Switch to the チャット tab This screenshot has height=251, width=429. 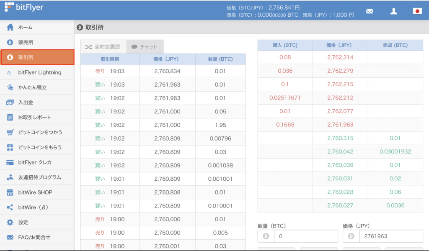[x=145, y=46]
